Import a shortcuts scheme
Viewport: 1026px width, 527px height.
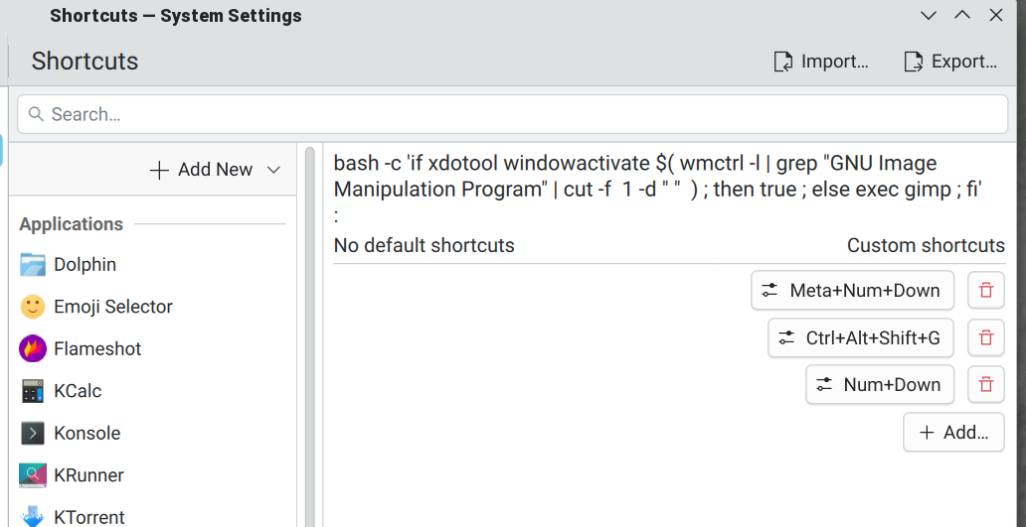point(821,62)
